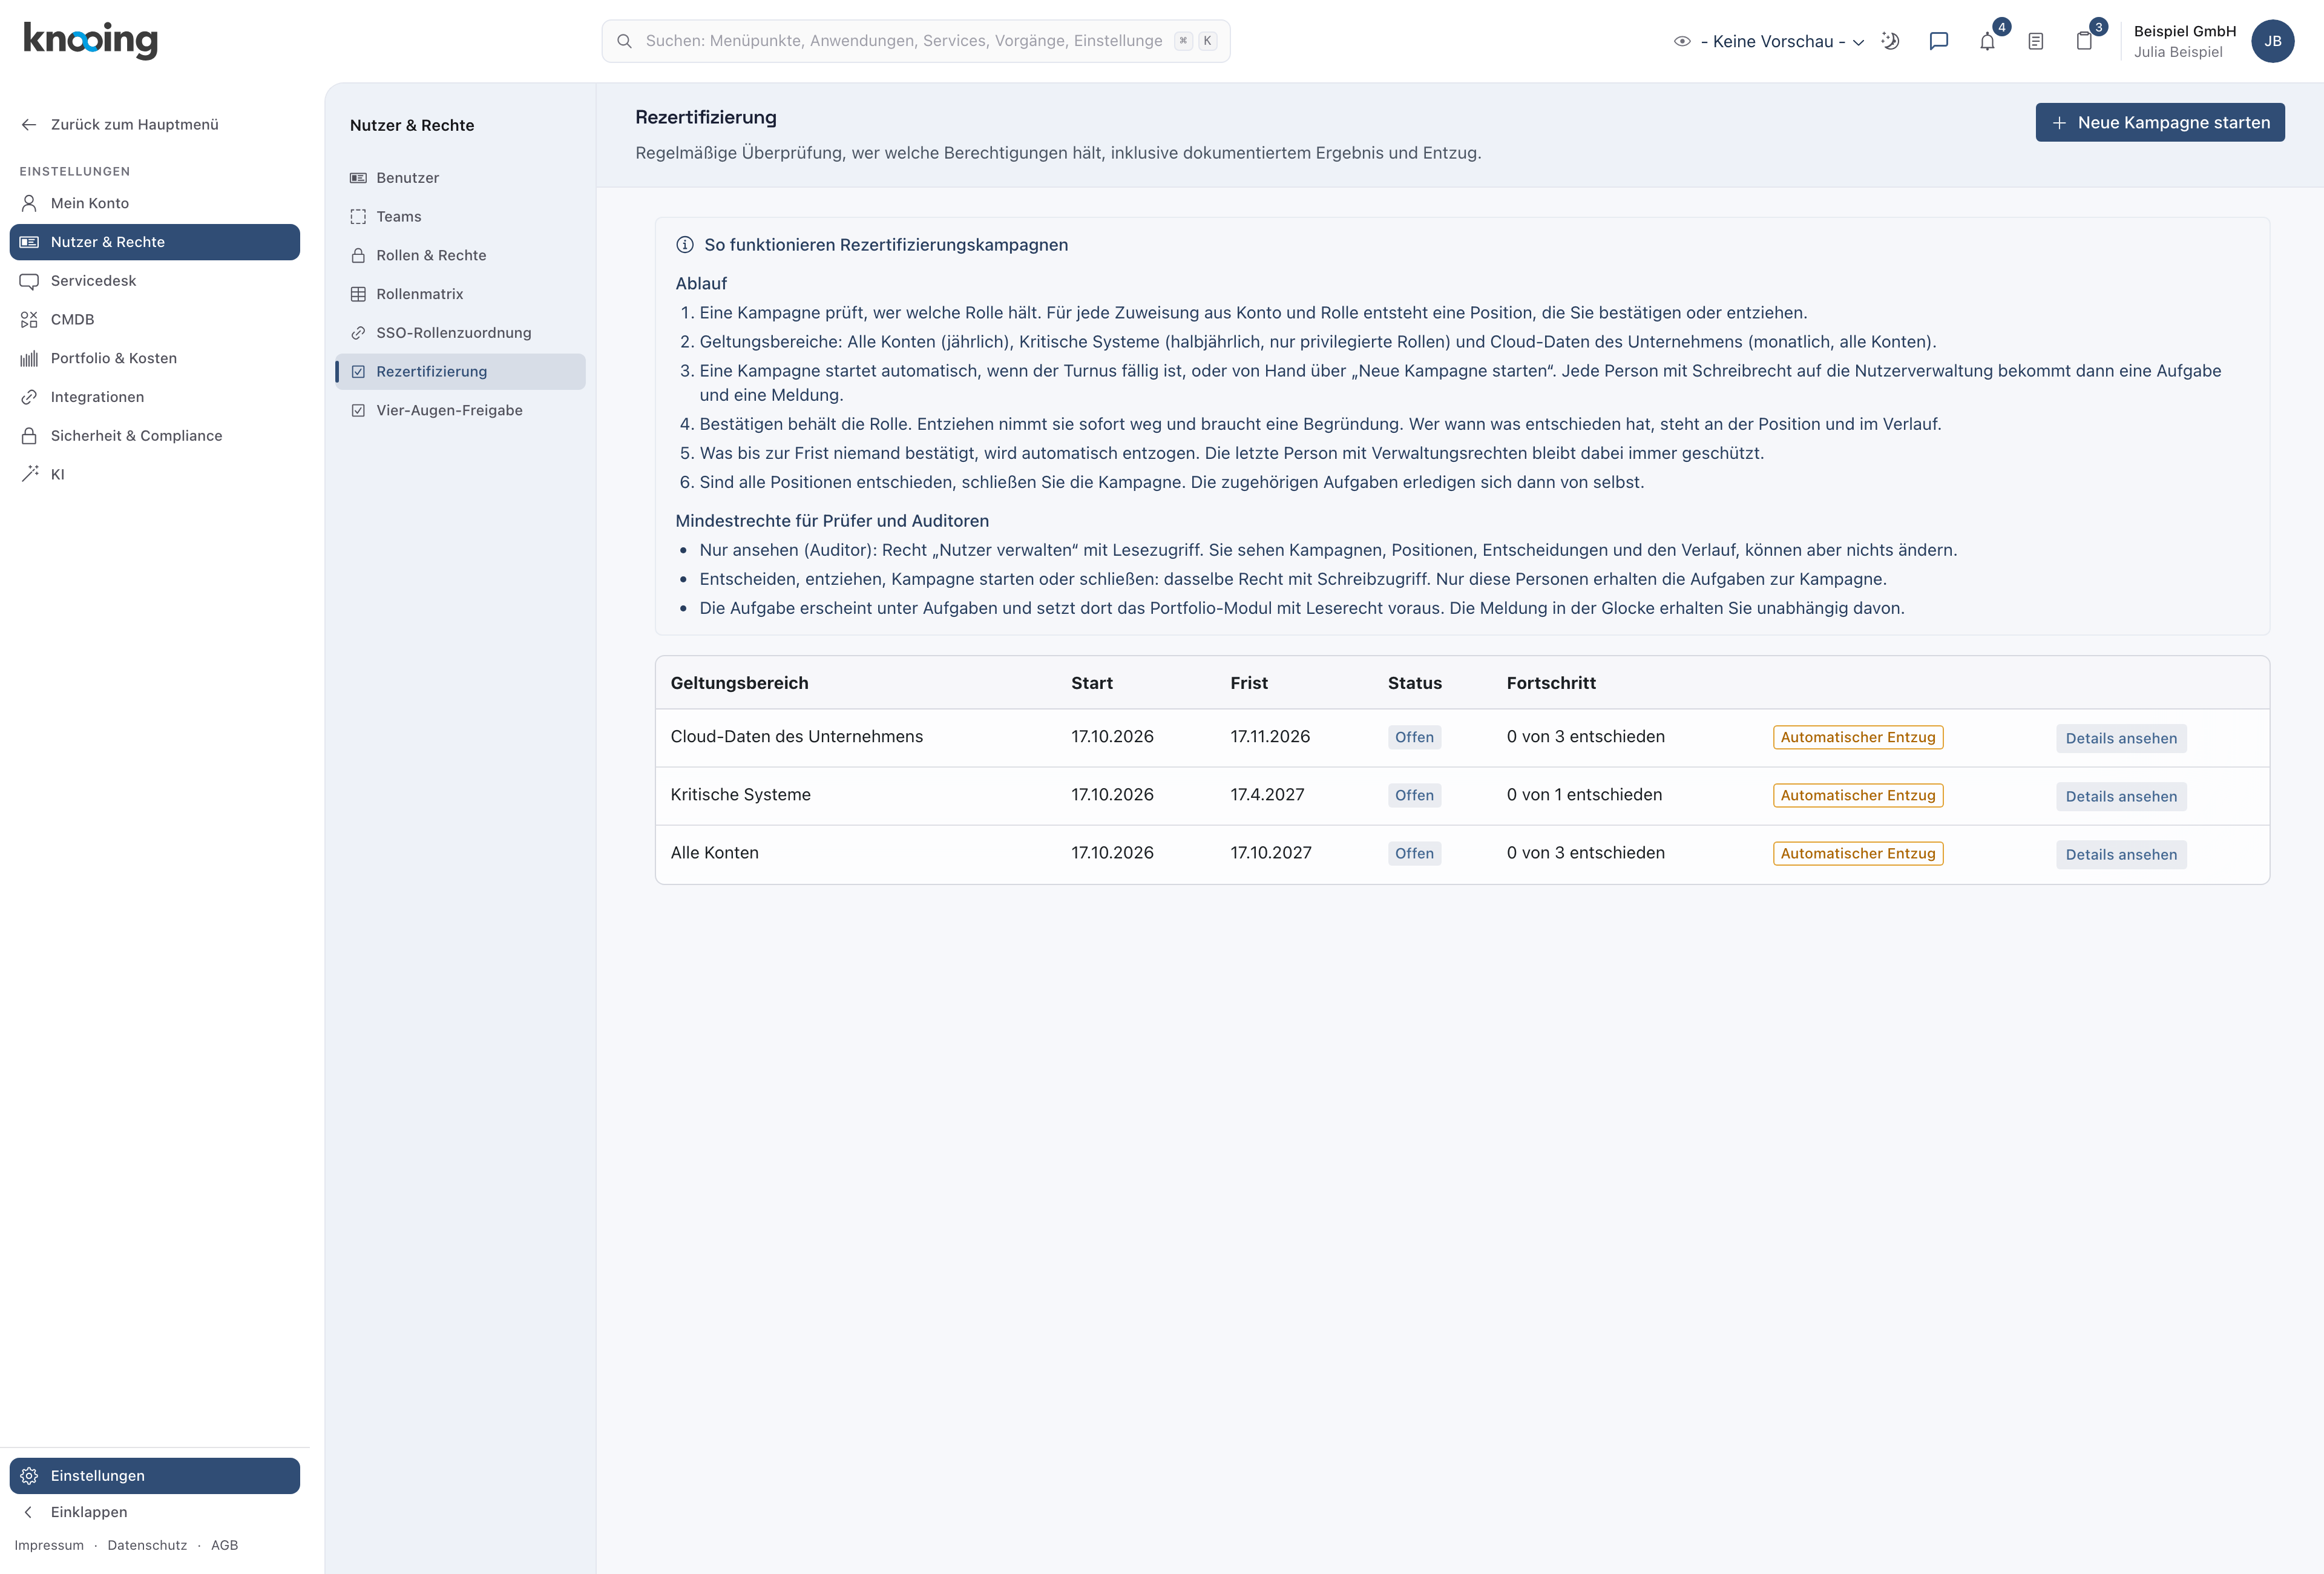
Task: Click the Frist column header
Action: coord(1249,683)
